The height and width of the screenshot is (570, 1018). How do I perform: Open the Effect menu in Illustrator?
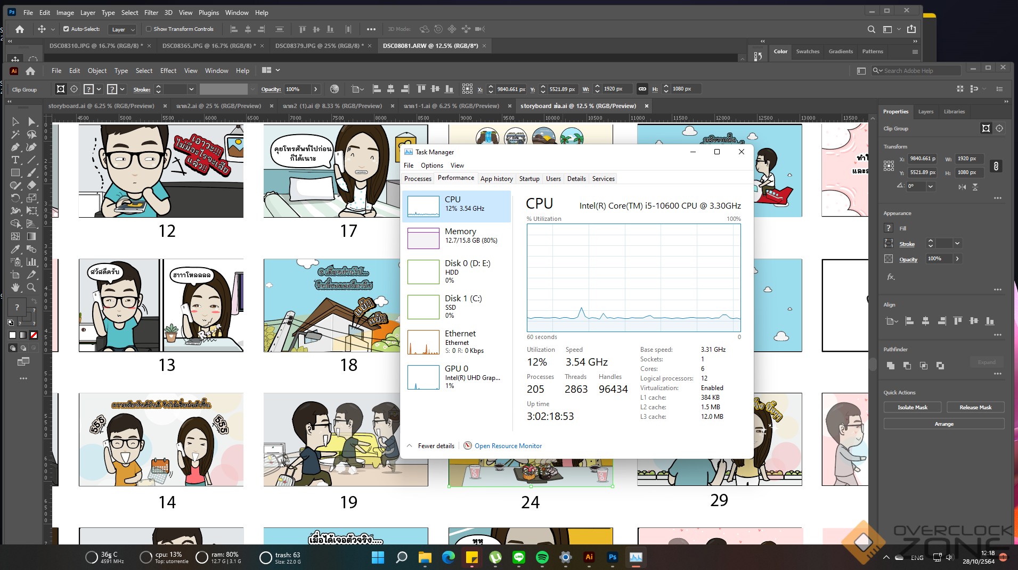point(168,71)
